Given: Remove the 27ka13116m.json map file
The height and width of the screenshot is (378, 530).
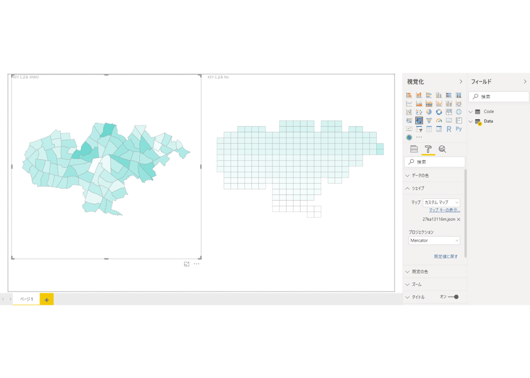Looking at the screenshot, I should (459, 219).
